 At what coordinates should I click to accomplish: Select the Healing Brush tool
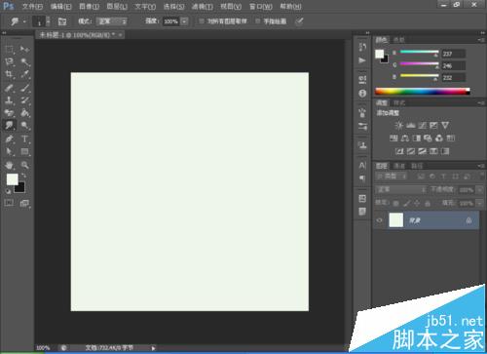tap(9, 88)
